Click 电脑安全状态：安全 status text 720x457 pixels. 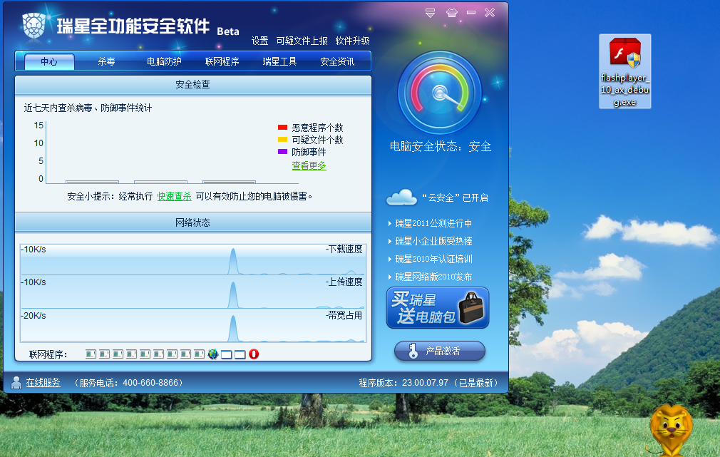[441, 147]
